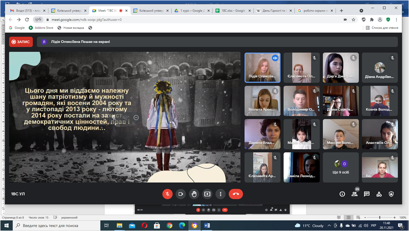
Task: Open the Activities panel icon
Action: pos(379,194)
